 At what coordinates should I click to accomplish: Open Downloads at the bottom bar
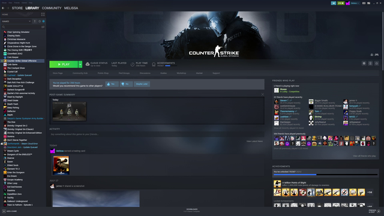pos(192,210)
